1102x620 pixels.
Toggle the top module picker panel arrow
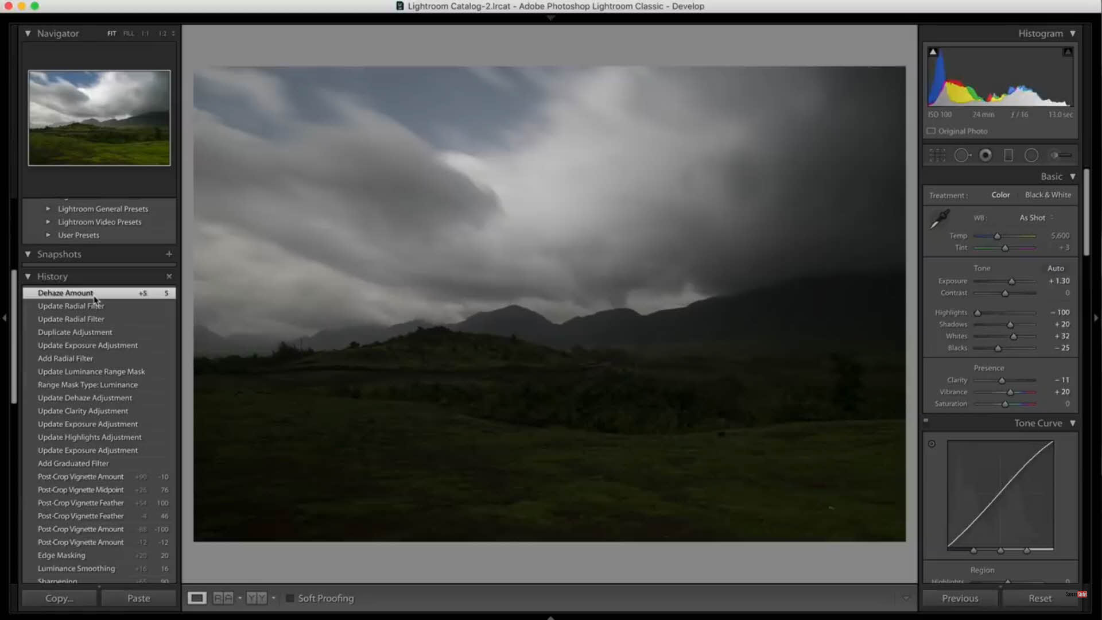[551, 18]
